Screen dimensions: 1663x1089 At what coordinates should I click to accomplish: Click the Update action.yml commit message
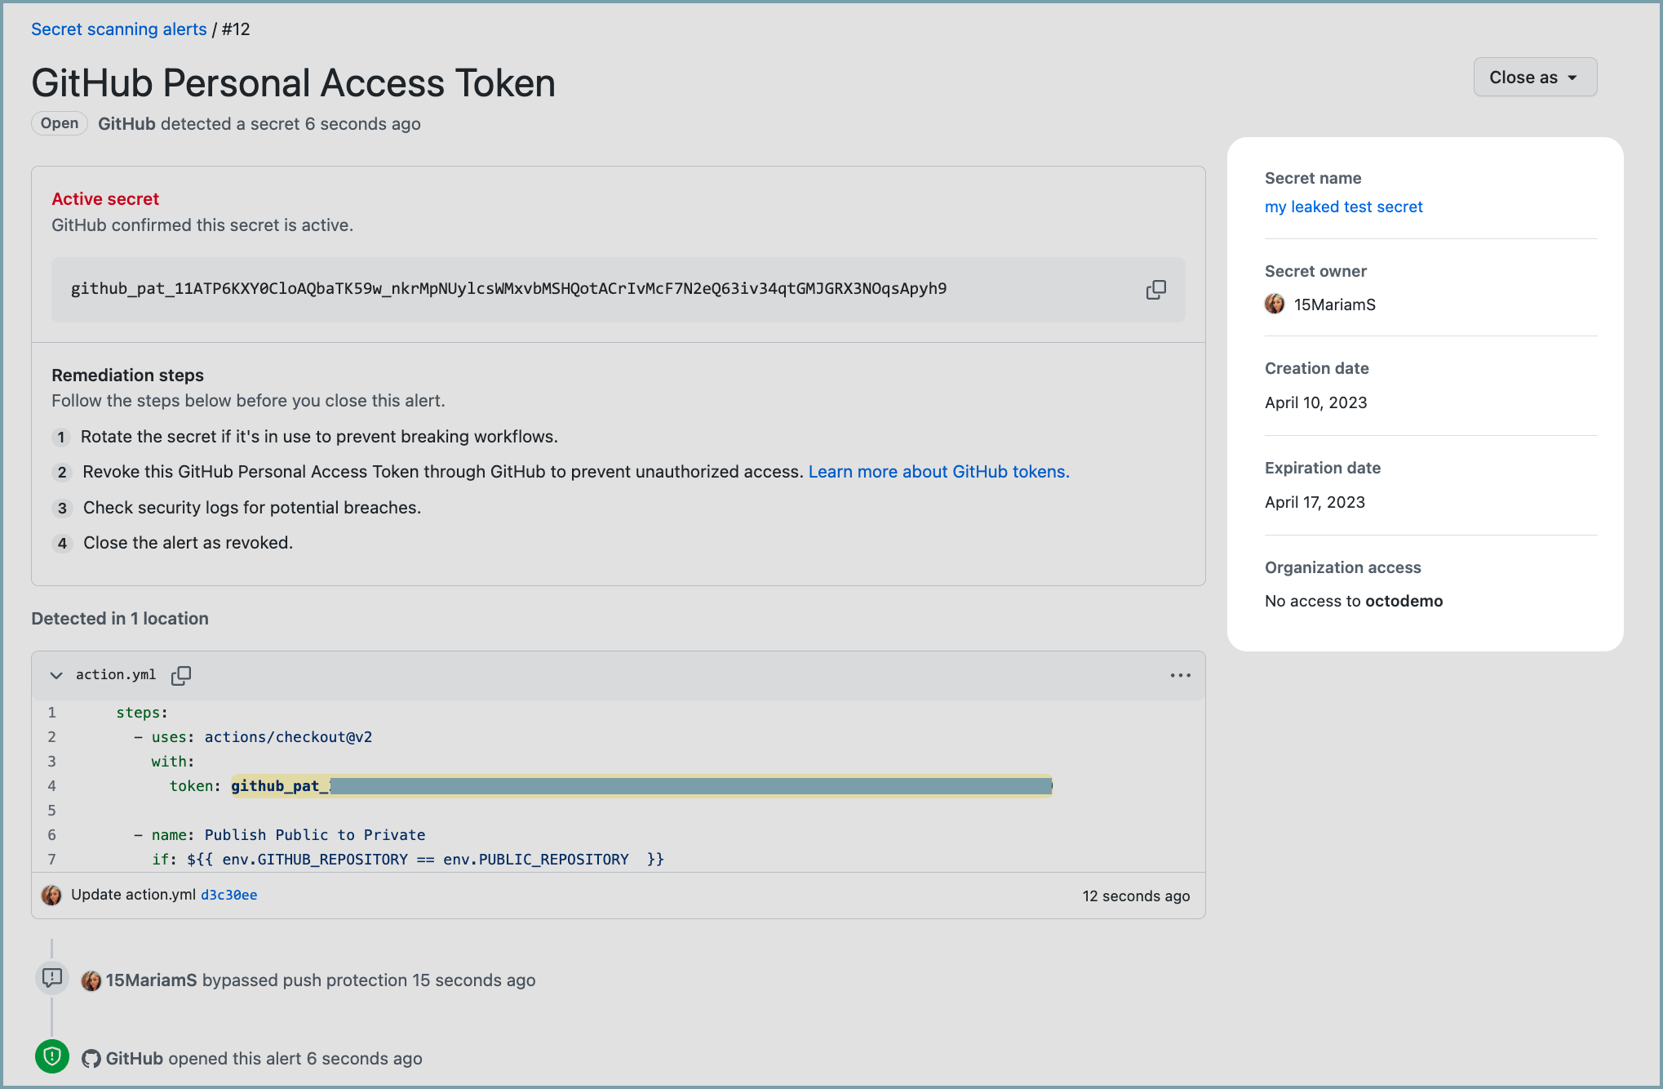coord(133,895)
